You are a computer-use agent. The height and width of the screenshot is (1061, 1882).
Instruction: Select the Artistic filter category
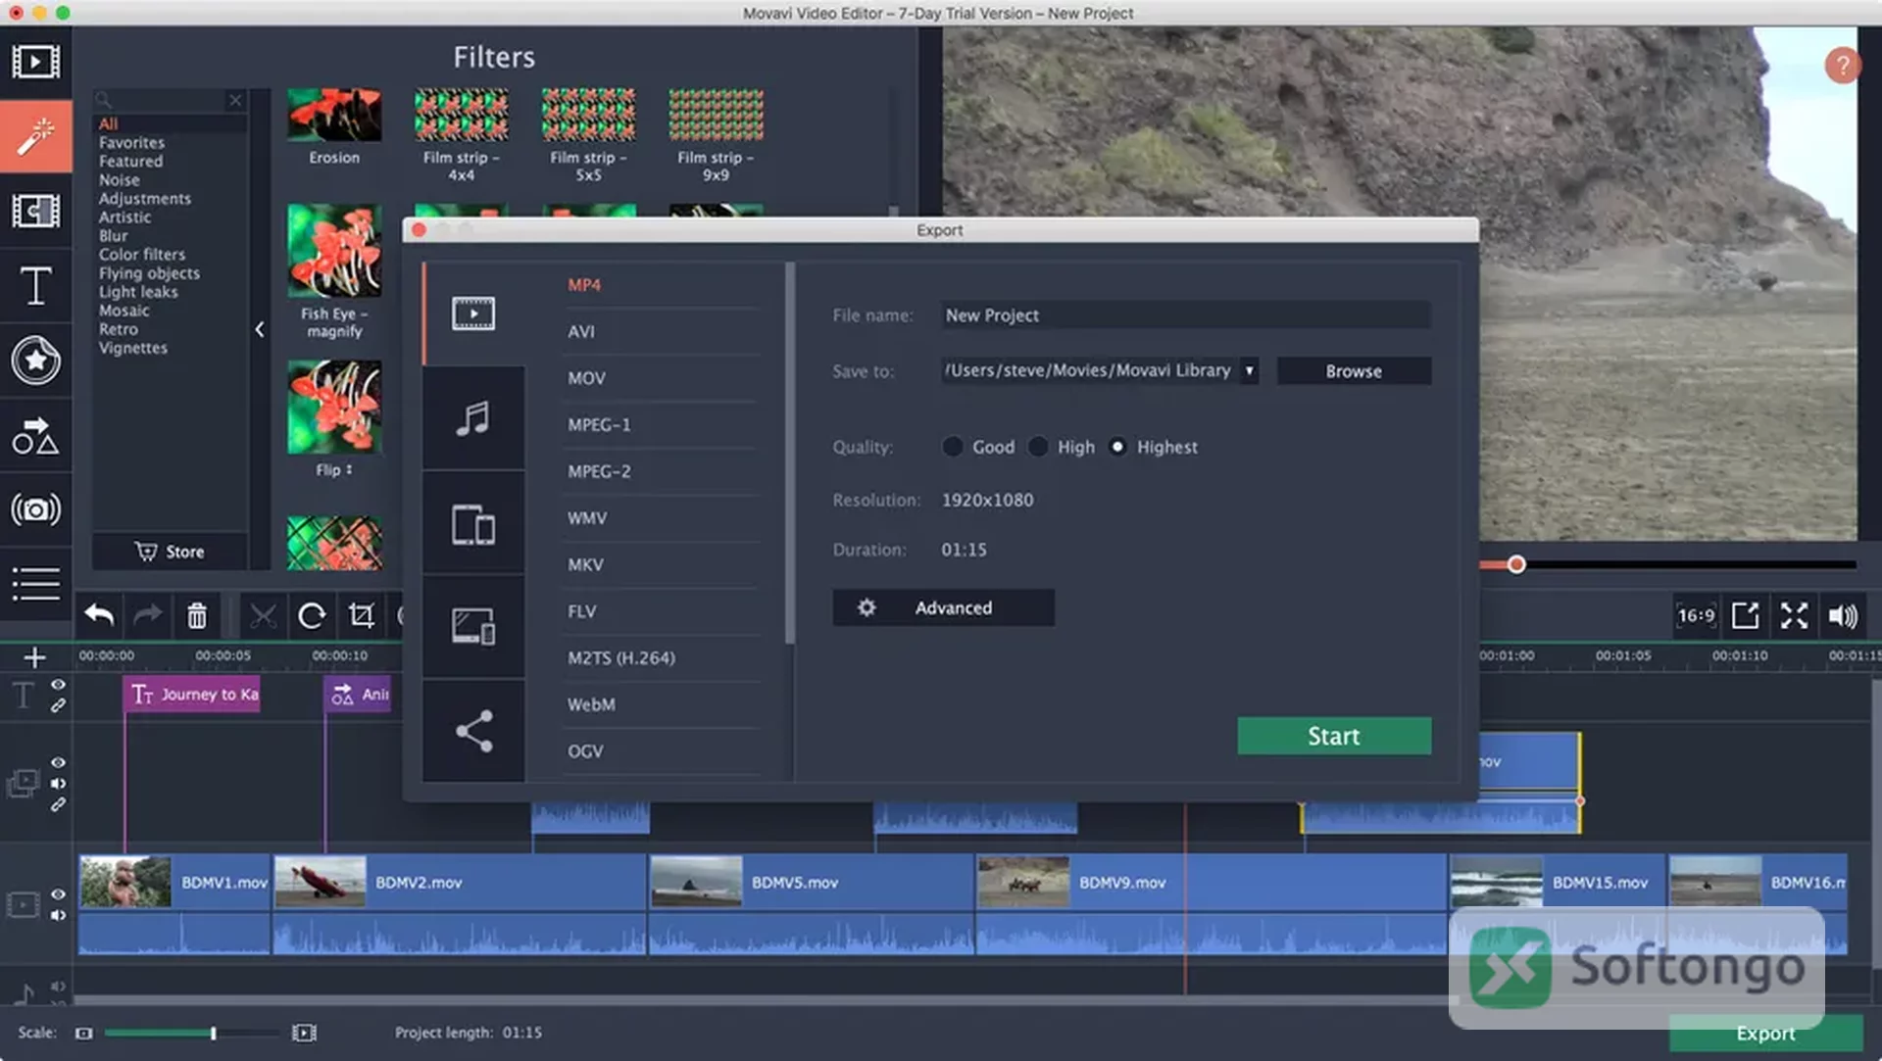click(x=124, y=217)
